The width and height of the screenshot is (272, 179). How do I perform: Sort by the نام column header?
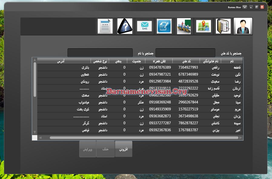(x=232, y=61)
